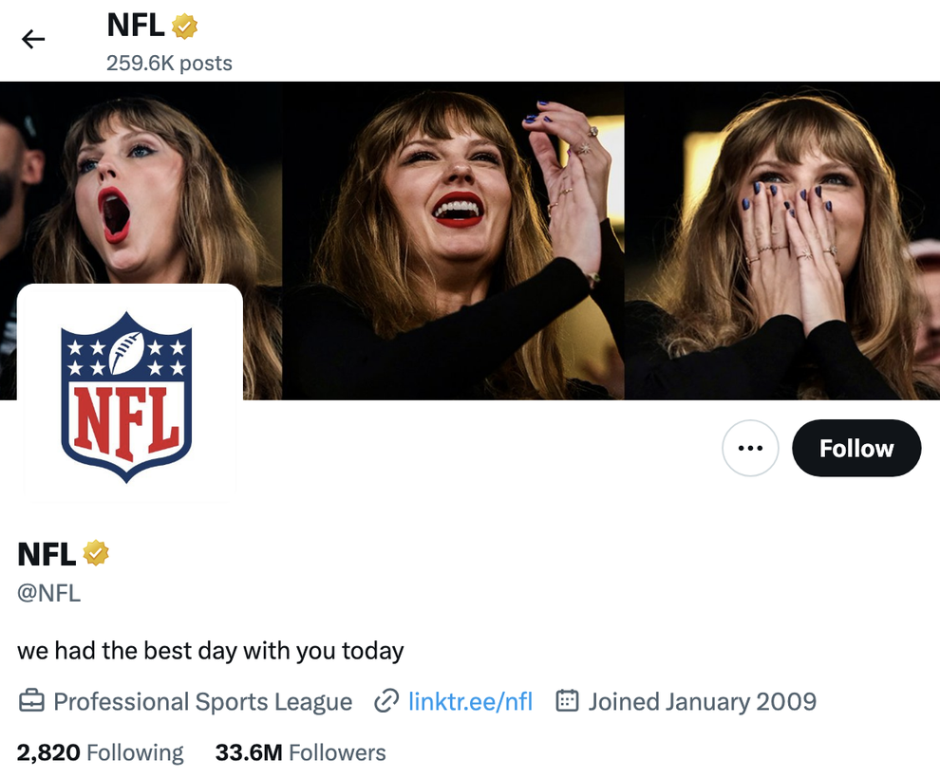Click the 259.6K posts counter text
The image size is (940, 778).
[x=168, y=64]
